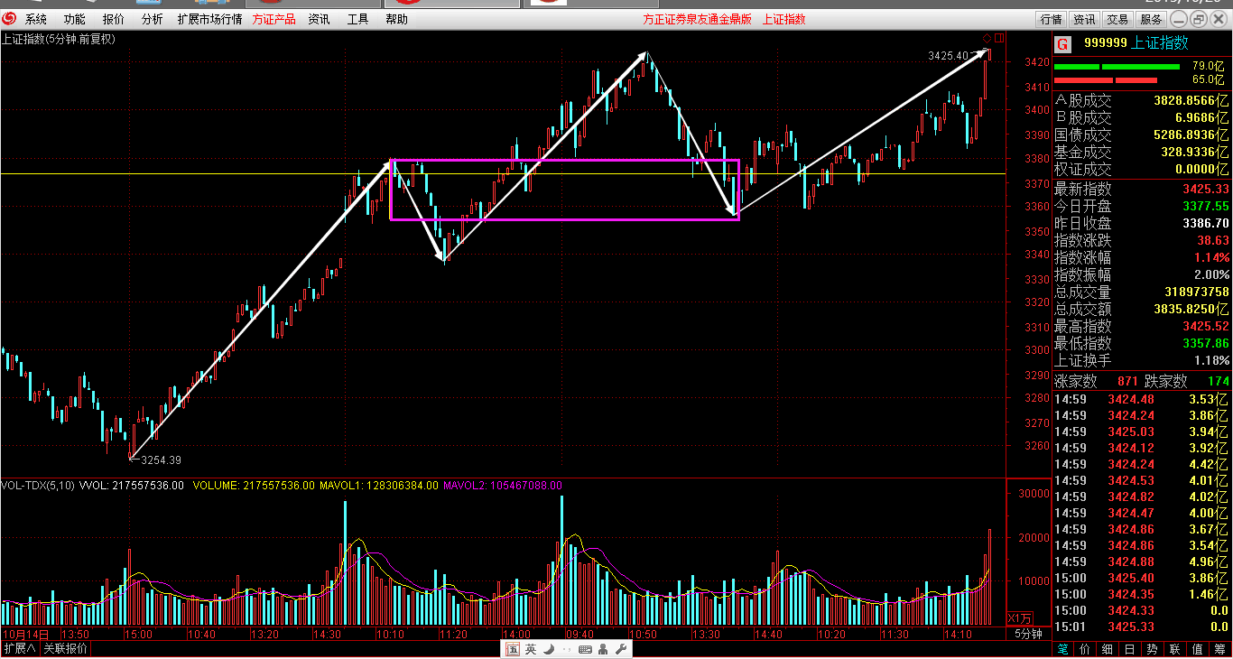
Task: Open the 5分钟 period selector
Action: coord(1029,634)
